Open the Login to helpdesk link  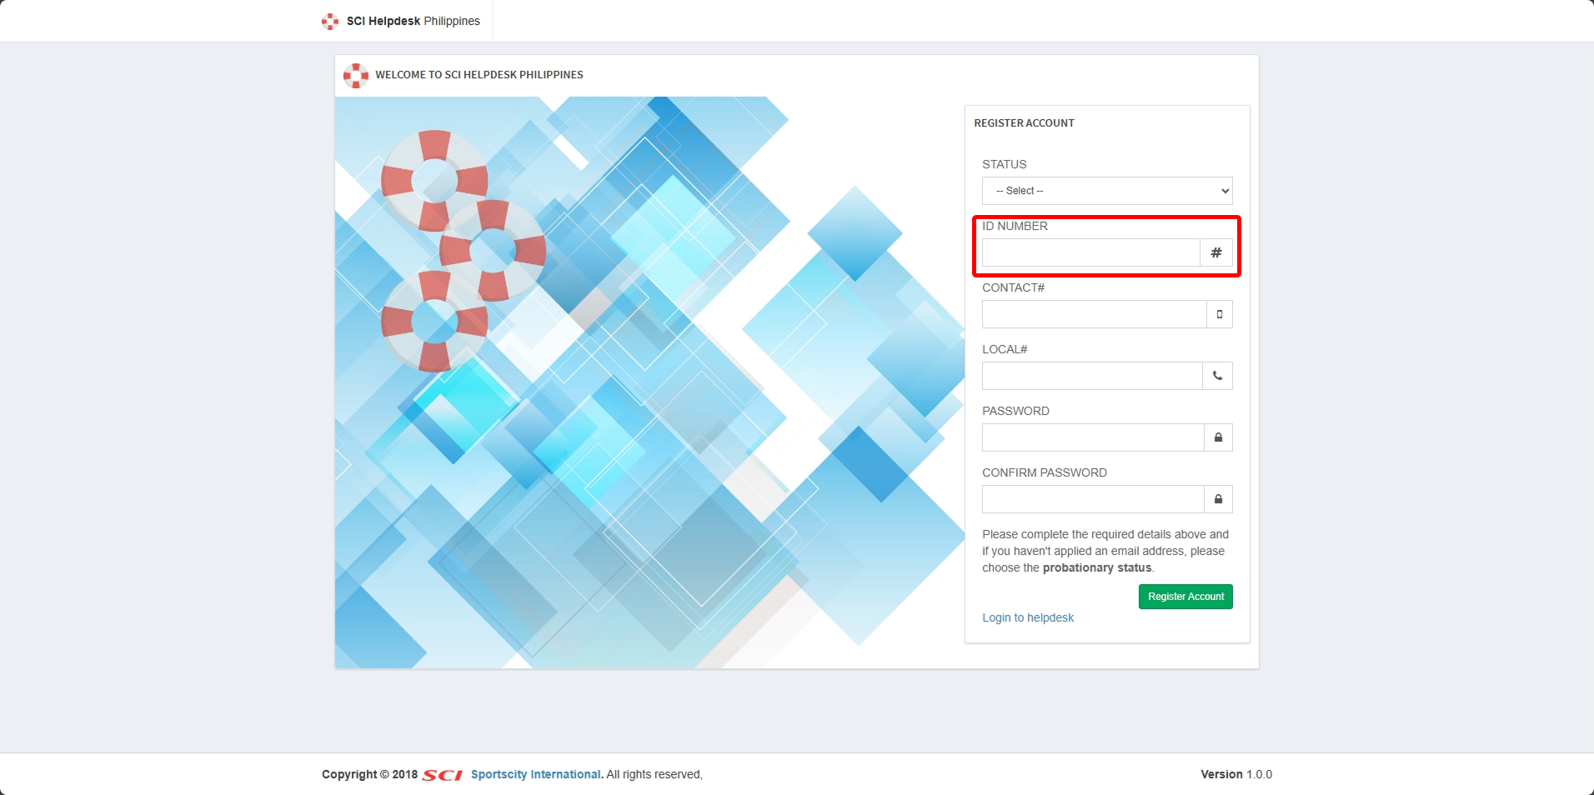[1027, 617]
